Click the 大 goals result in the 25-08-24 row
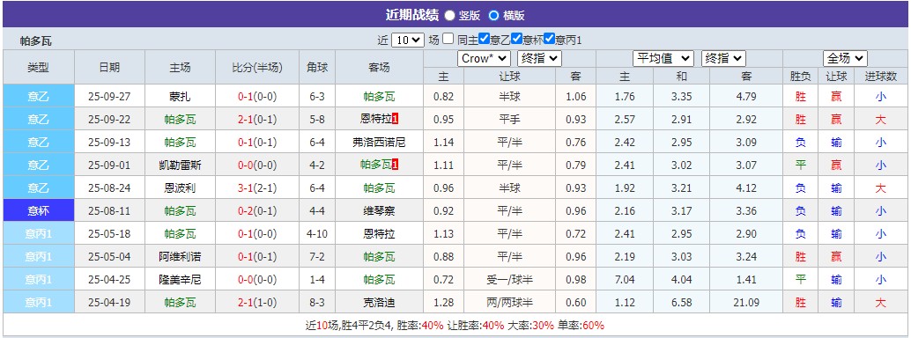This screenshot has height=338, width=911. [x=881, y=188]
